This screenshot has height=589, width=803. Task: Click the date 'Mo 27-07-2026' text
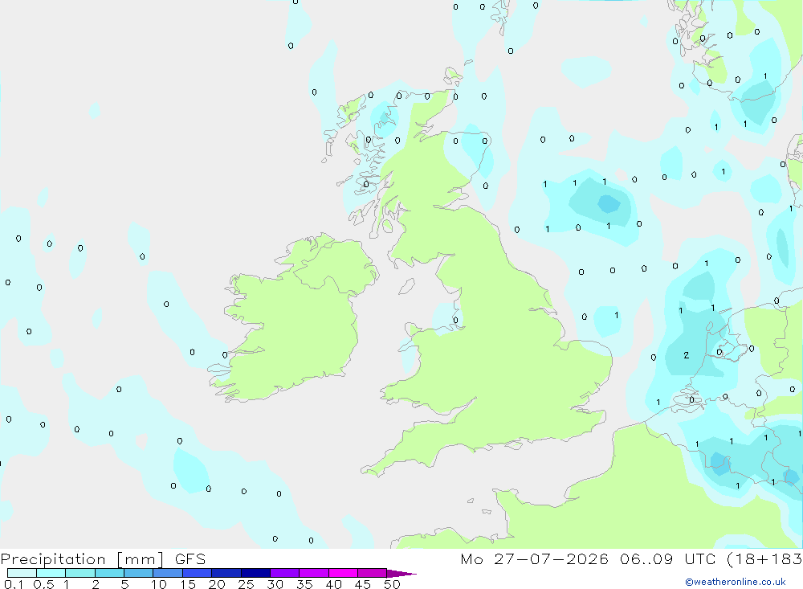tap(534, 559)
